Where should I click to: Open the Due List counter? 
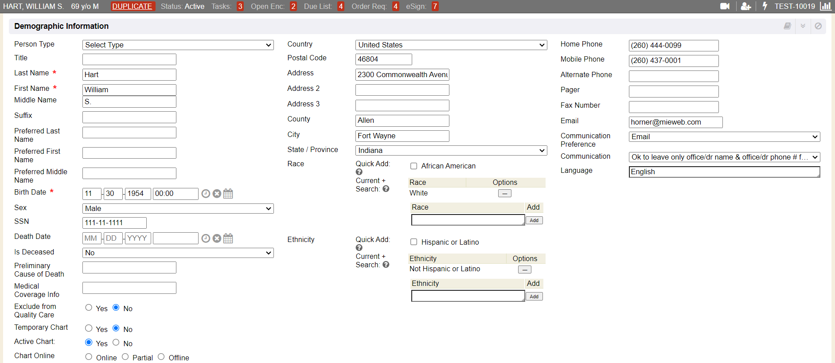click(x=340, y=6)
